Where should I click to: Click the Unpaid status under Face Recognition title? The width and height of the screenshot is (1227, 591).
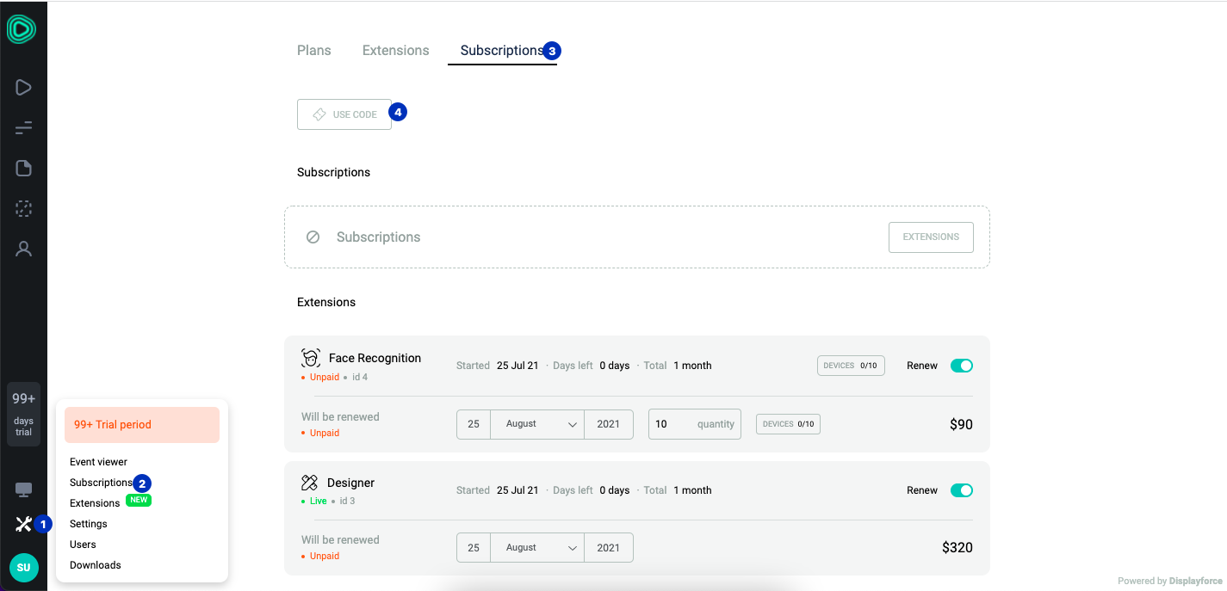point(325,377)
